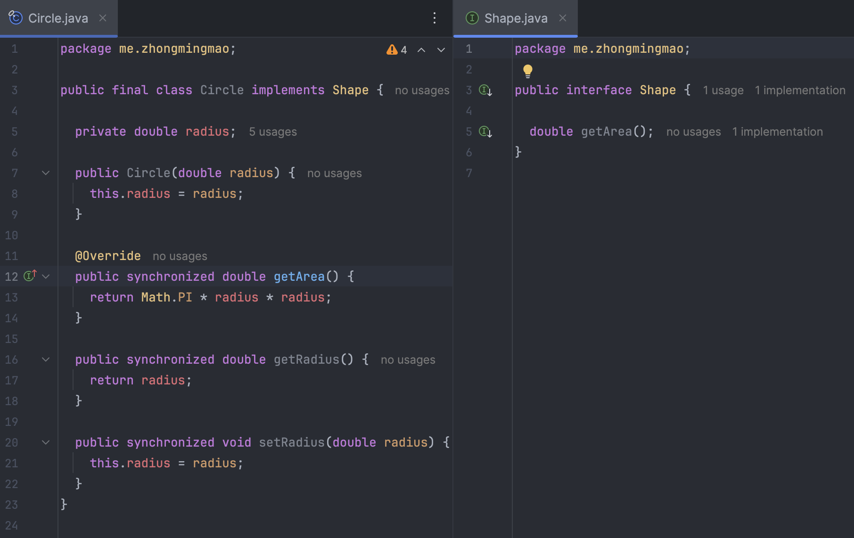854x538 pixels.
Task: Place cursor on getArea method name in Circle.java
Action: 299,277
